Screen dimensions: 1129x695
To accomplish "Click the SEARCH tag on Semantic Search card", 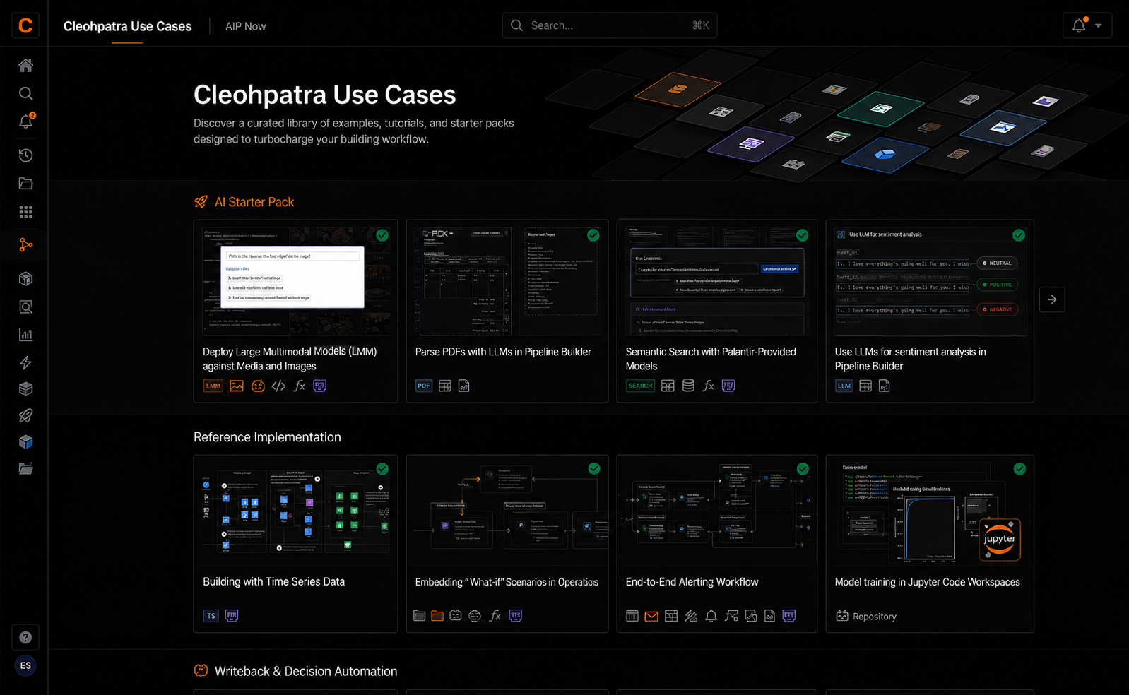I will (x=640, y=386).
